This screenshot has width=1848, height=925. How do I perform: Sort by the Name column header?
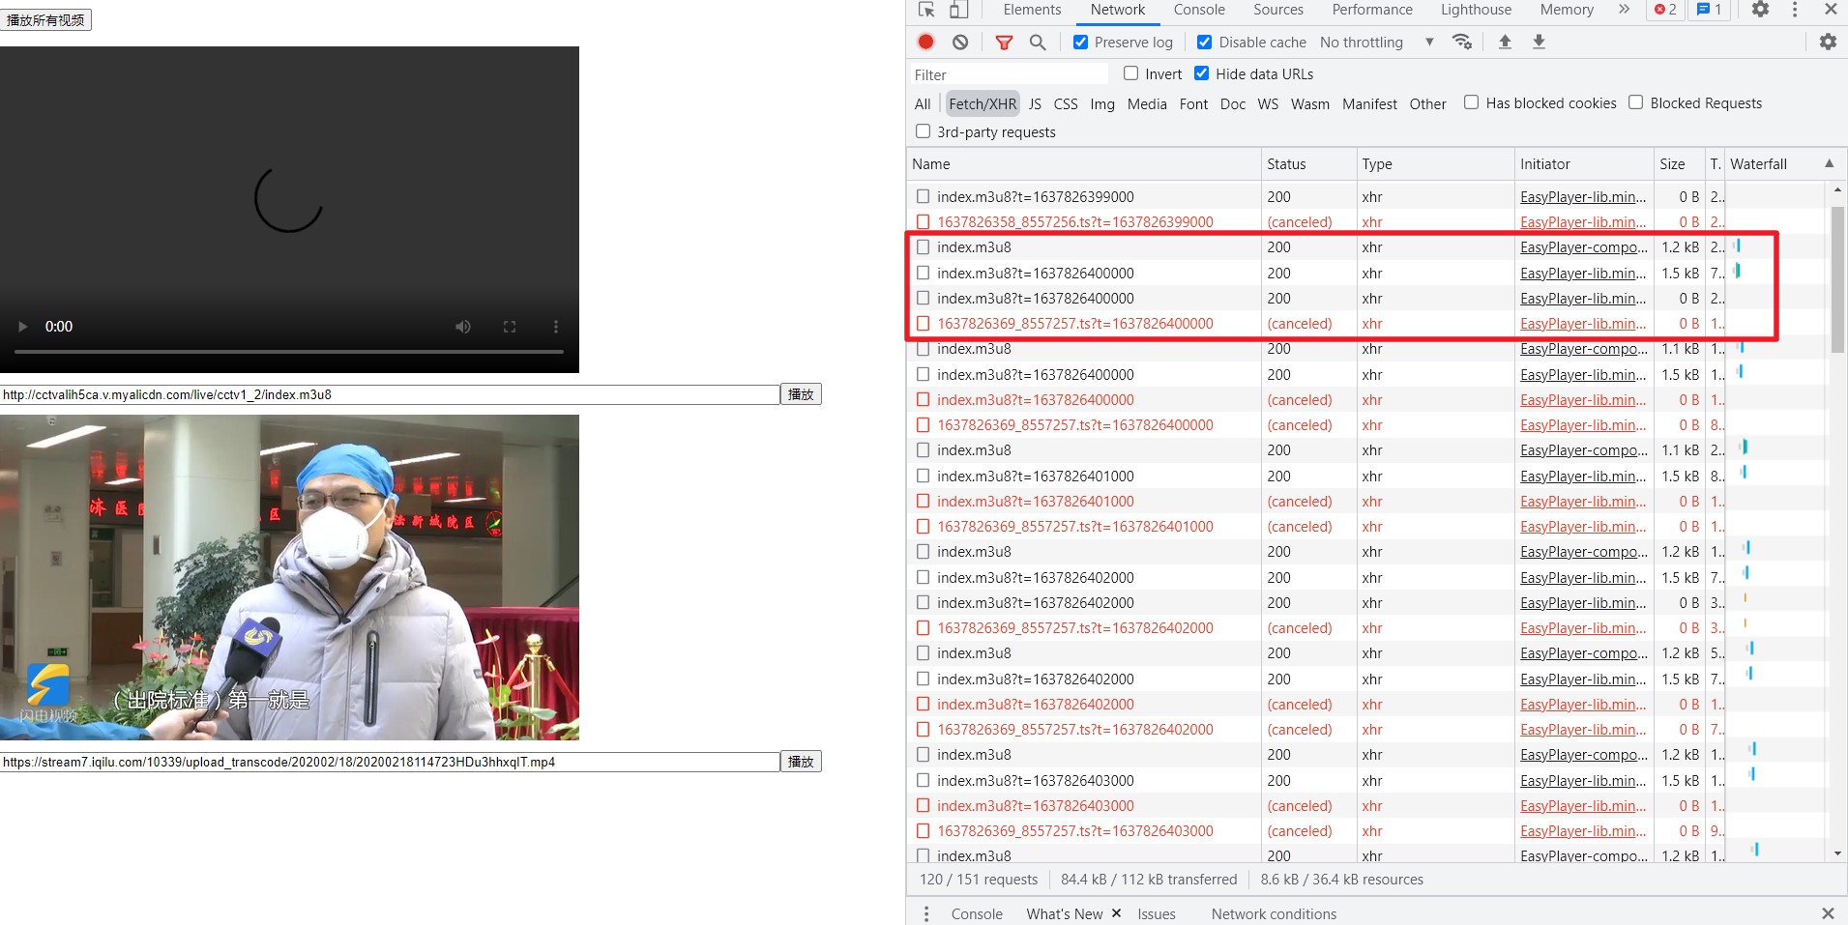[x=1084, y=164]
